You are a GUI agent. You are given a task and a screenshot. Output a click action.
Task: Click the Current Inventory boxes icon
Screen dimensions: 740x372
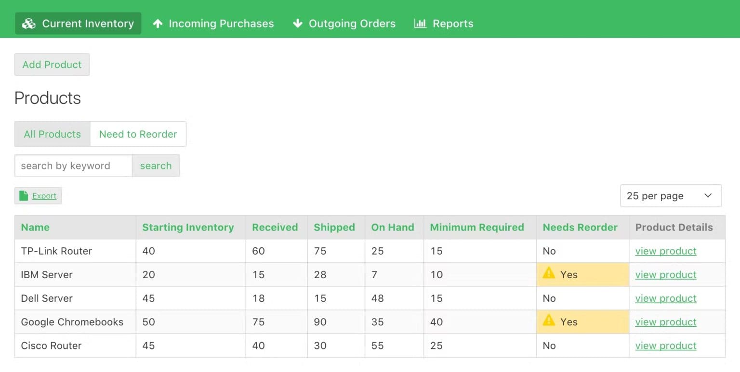pos(29,23)
